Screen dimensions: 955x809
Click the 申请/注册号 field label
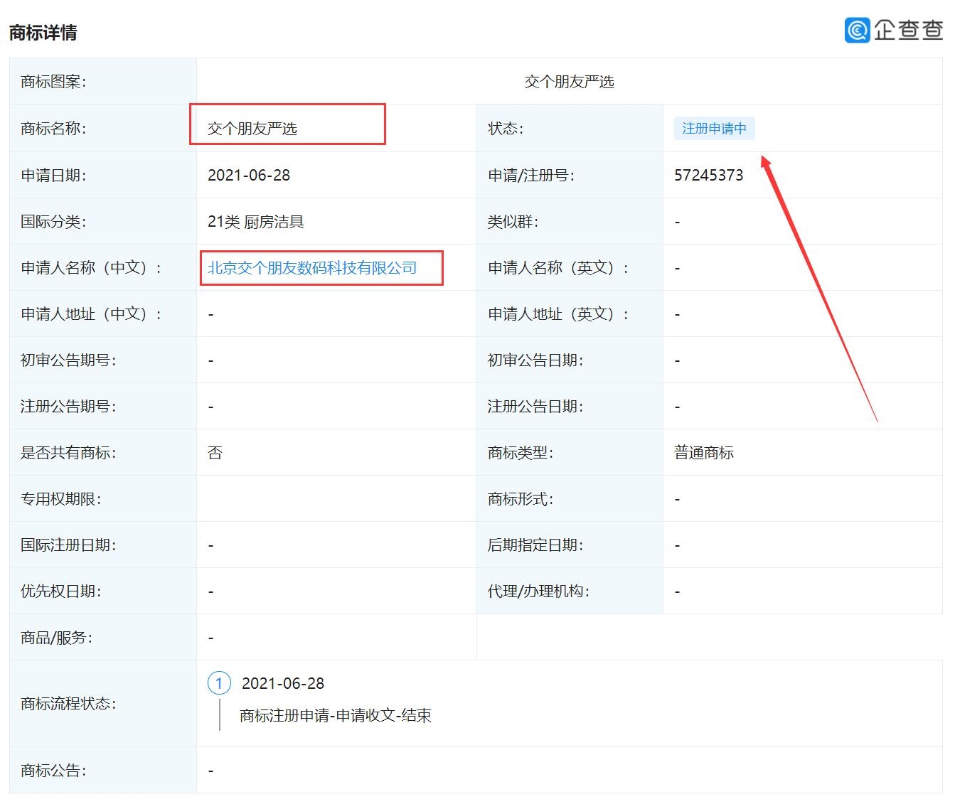(531, 176)
